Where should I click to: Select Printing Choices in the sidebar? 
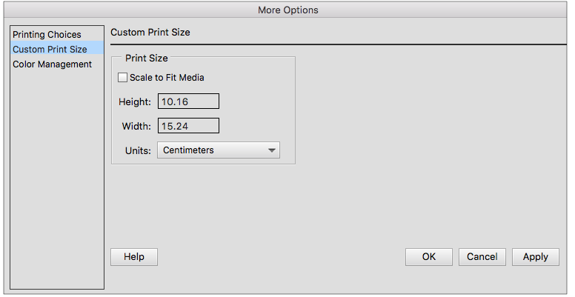pos(47,35)
